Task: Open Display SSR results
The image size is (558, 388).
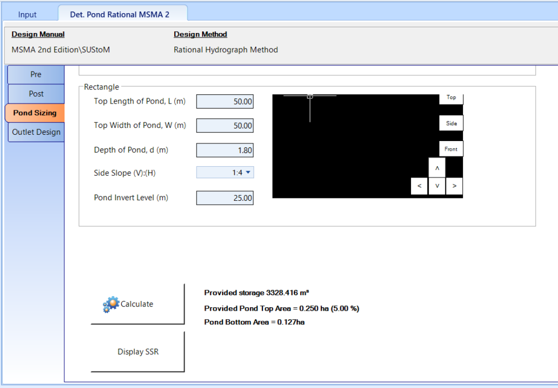Action: [x=138, y=352]
